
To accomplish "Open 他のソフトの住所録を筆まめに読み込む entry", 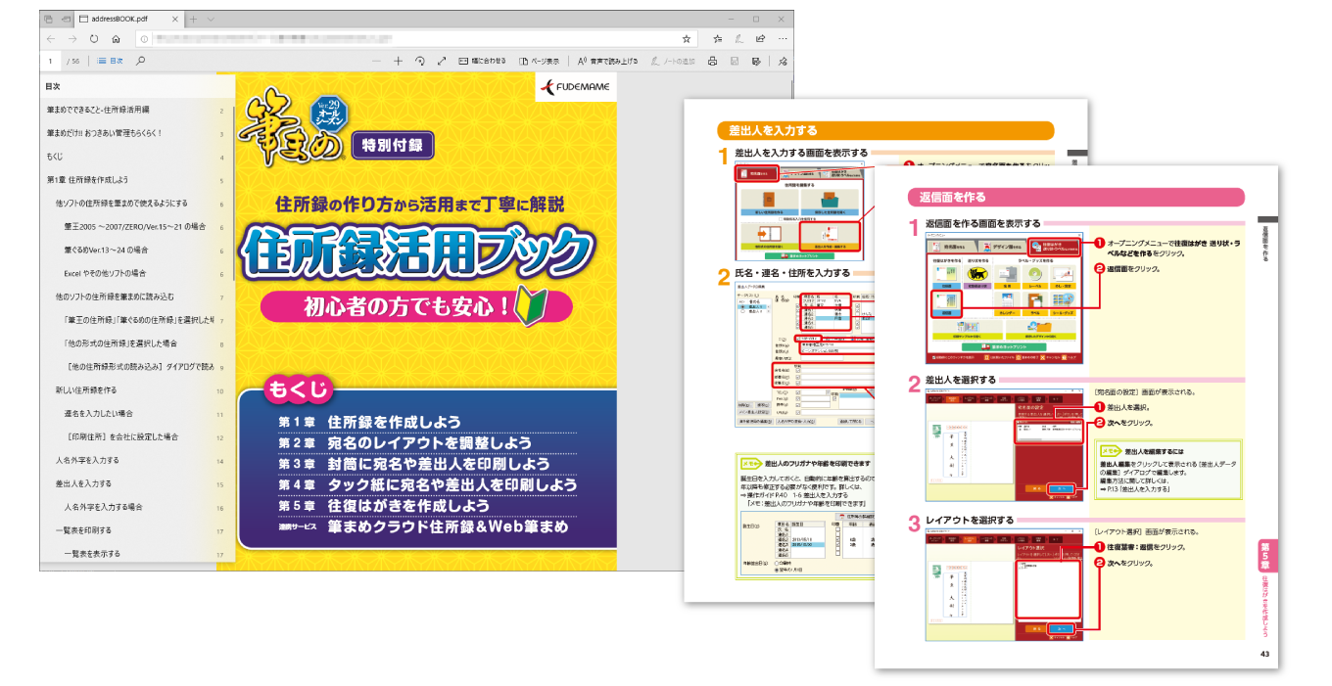I will [115, 297].
